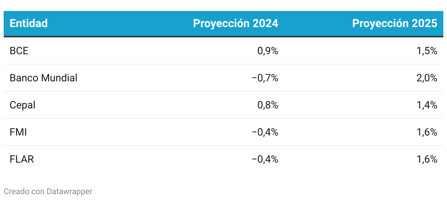The width and height of the screenshot is (447, 200).
Task: Click the Entidad column header
Action: 29,23
